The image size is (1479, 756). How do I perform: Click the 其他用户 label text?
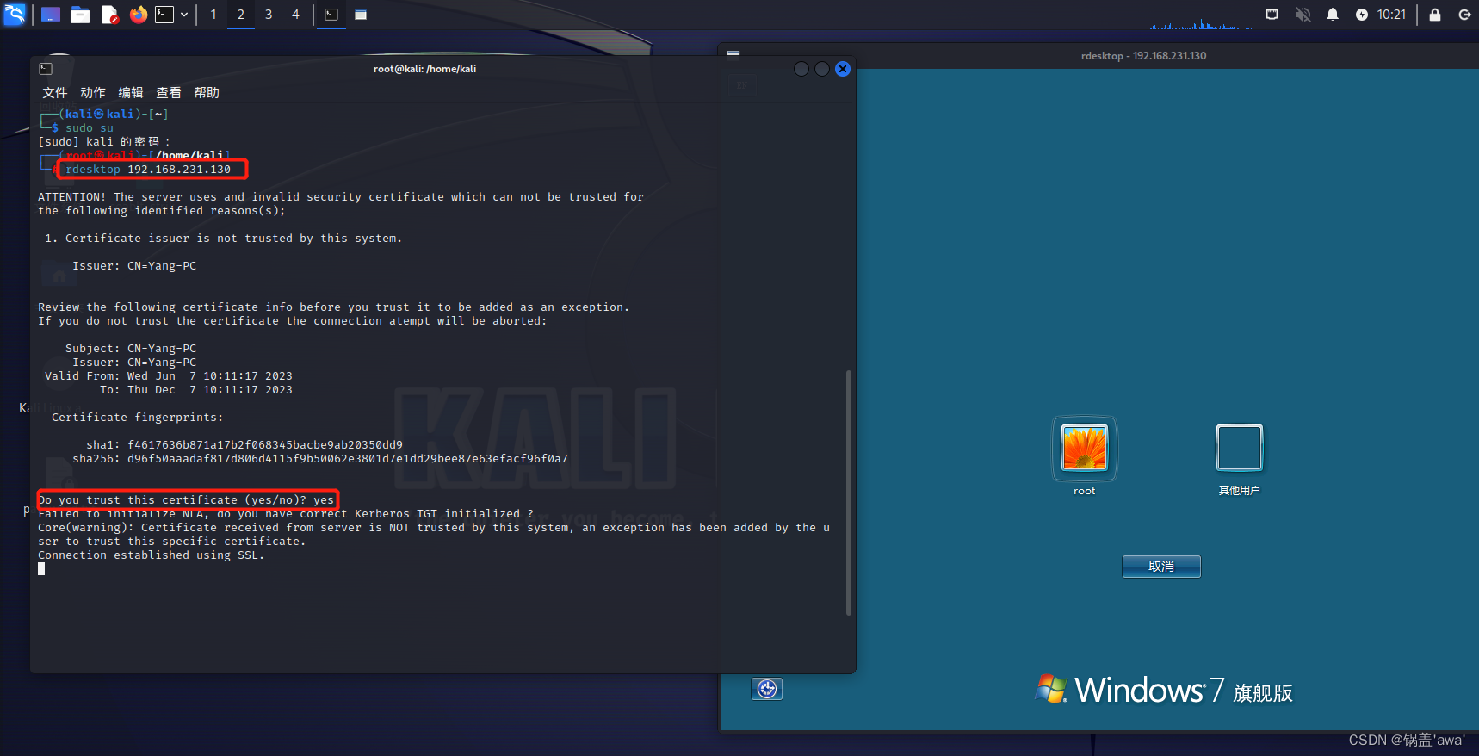coord(1240,491)
